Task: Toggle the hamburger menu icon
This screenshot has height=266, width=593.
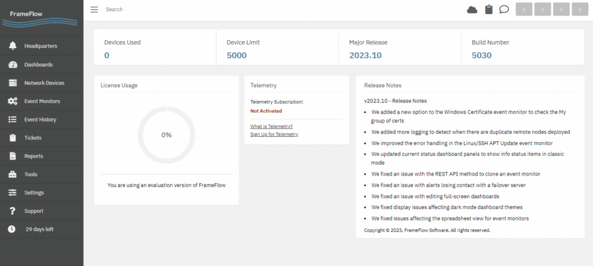Action: (94, 9)
